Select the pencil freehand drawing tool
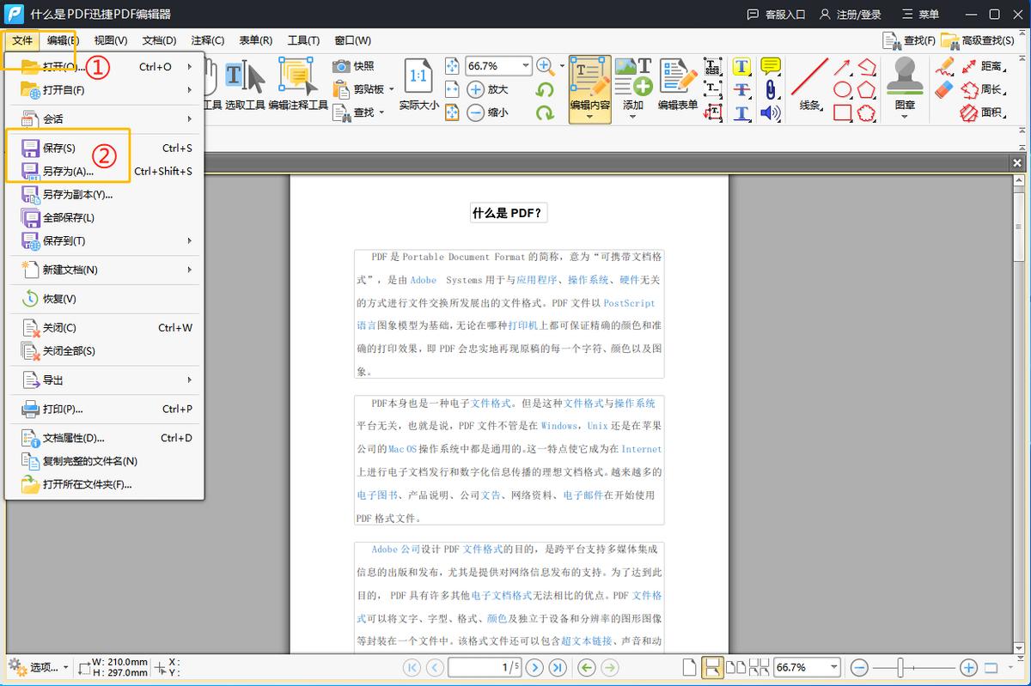The height and width of the screenshot is (686, 1031). tap(945, 65)
